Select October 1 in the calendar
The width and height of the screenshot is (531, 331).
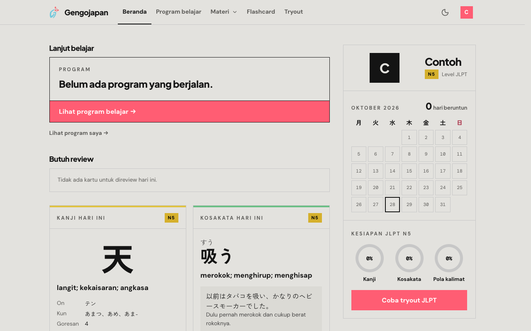(409, 137)
